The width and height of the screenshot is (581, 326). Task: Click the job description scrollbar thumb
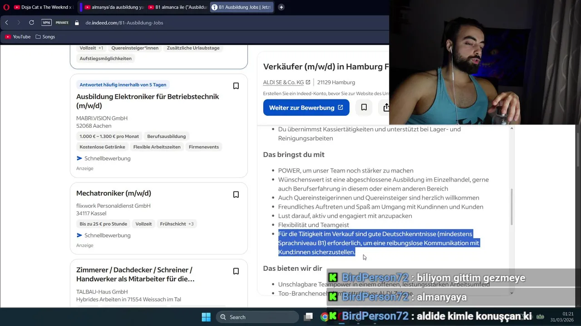[512, 206]
